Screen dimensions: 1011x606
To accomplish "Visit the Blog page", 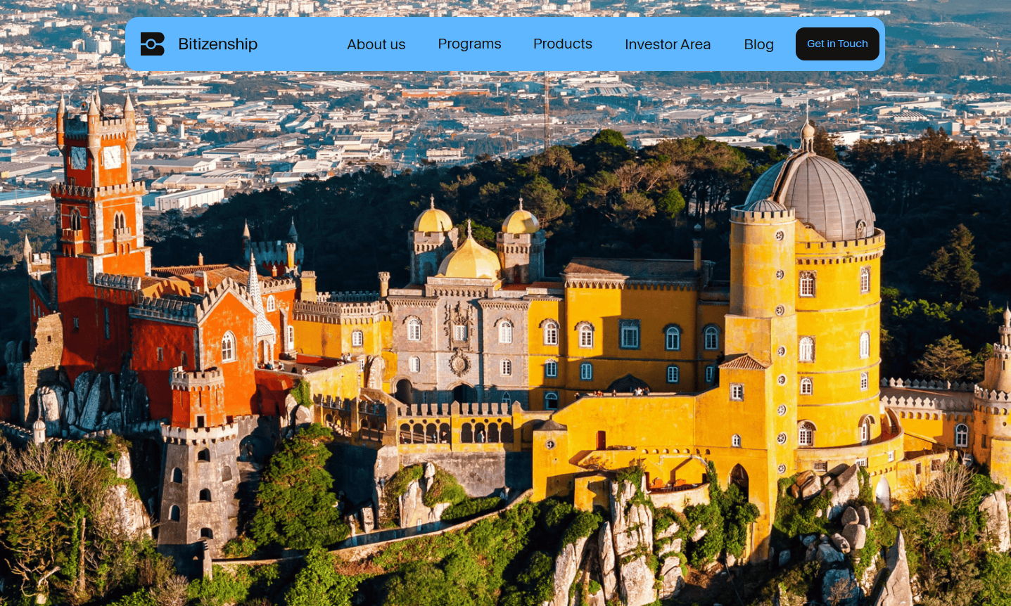I will pos(758,44).
